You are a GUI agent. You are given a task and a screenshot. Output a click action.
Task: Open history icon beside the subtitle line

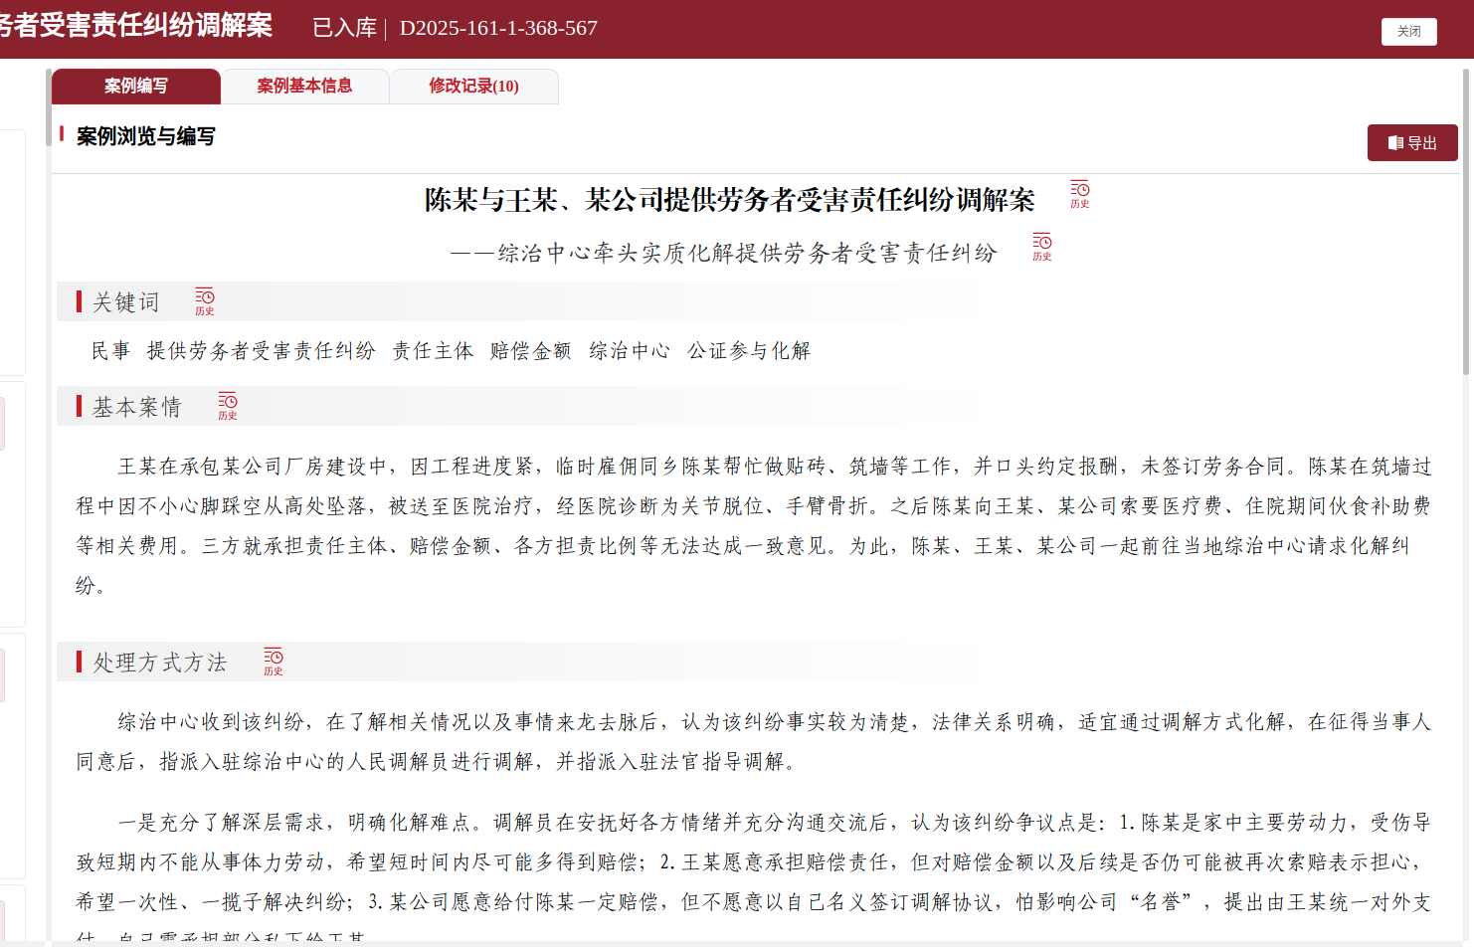pyautogui.click(x=1041, y=247)
